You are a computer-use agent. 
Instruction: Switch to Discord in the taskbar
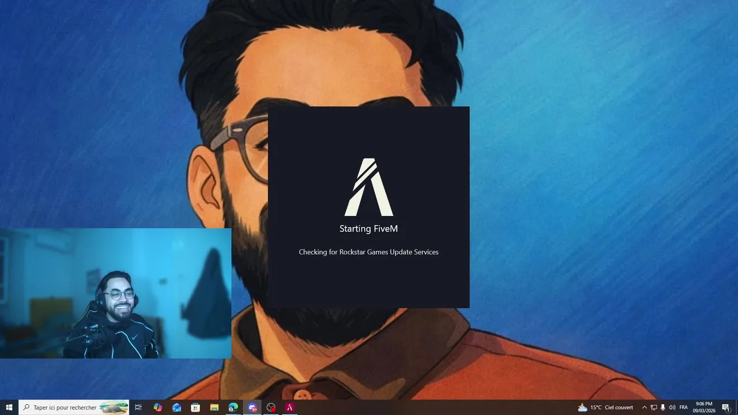coord(252,408)
